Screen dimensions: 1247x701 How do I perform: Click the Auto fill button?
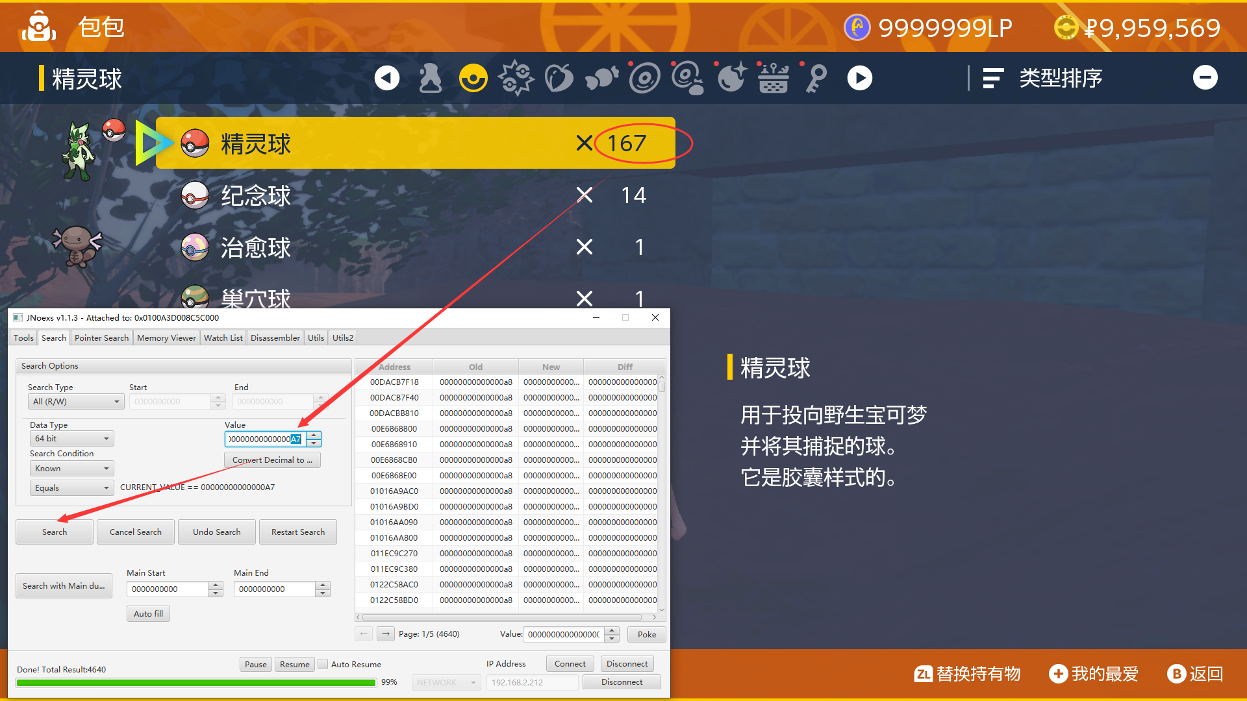click(148, 614)
